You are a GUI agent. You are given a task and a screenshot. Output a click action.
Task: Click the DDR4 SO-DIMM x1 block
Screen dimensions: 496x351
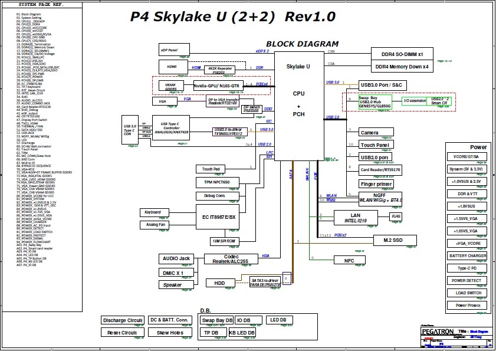[x=402, y=54]
